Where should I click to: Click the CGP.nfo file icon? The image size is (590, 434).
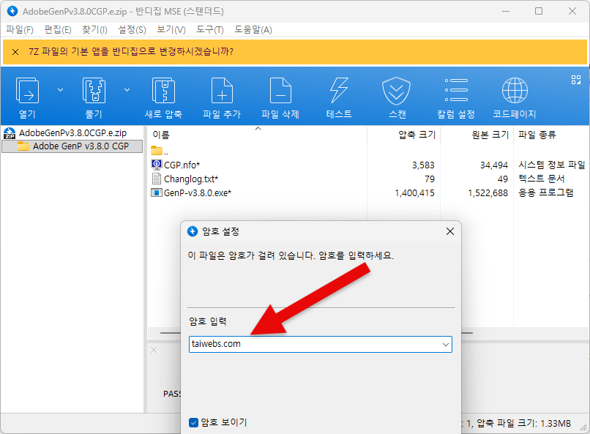[156, 165]
